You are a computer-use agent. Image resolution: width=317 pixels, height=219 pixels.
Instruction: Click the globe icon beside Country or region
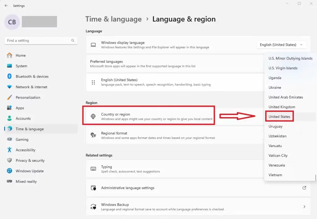tap(93, 116)
